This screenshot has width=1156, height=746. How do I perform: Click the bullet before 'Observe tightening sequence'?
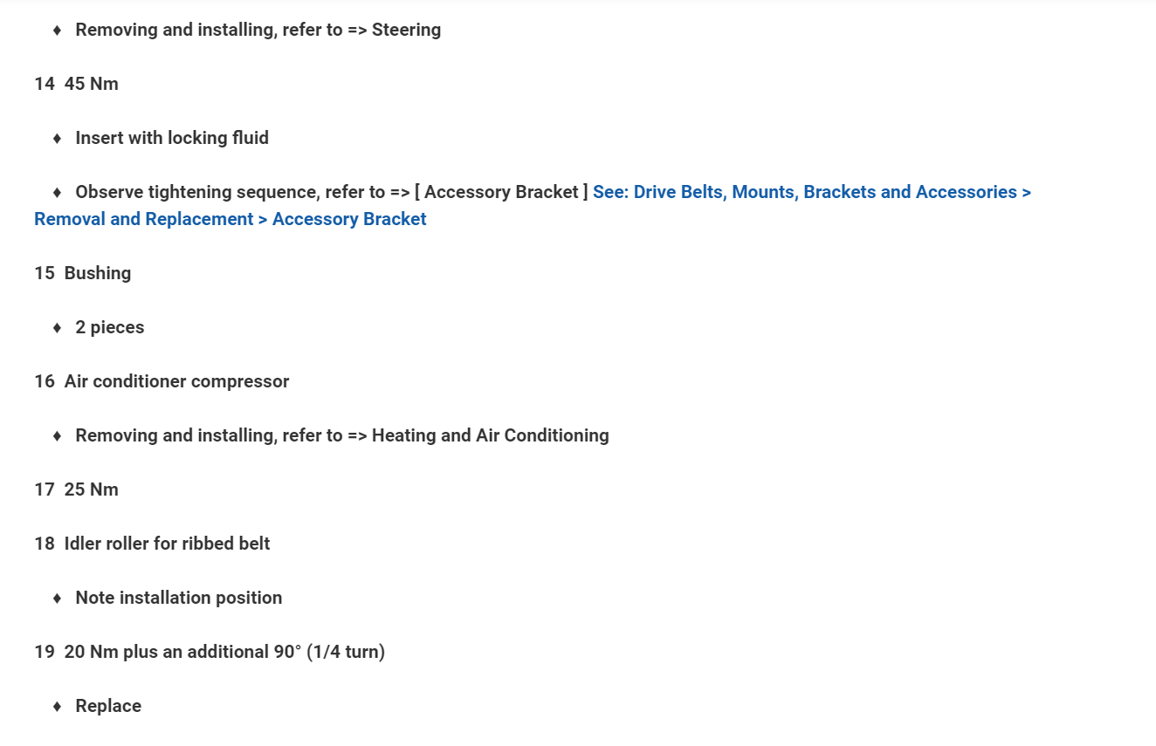pyautogui.click(x=58, y=192)
